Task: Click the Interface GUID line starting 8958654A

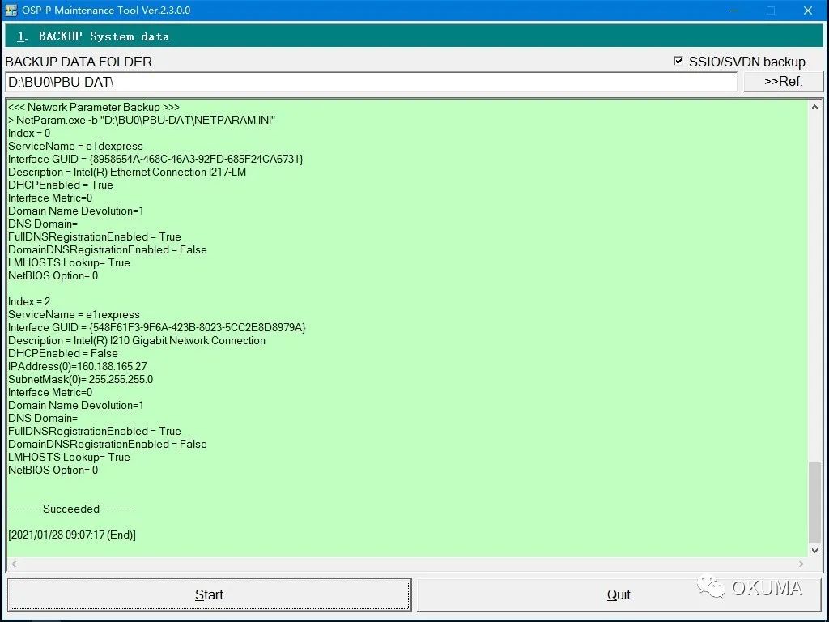Action: pyautogui.click(x=155, y=160)
